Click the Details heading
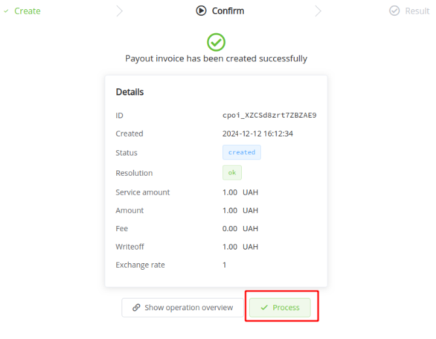 coord(129,92)
